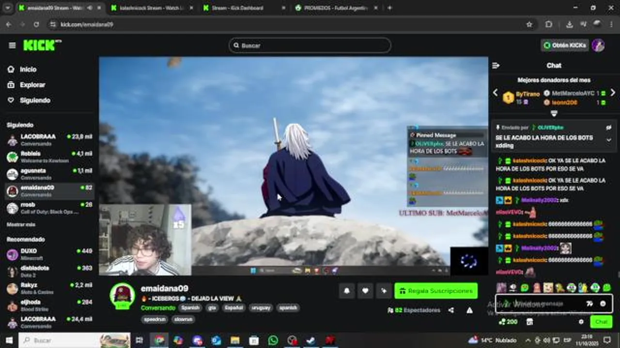Open the recommended diabladota channel

(49, 271)
